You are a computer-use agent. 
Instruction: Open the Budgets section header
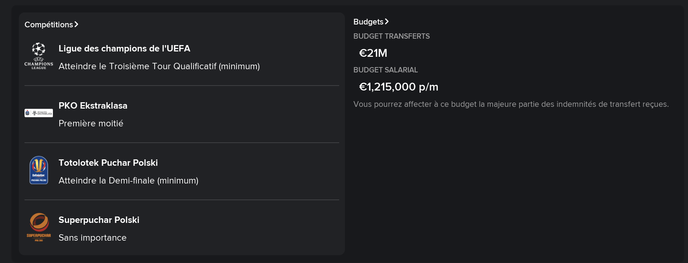point(371,22)
